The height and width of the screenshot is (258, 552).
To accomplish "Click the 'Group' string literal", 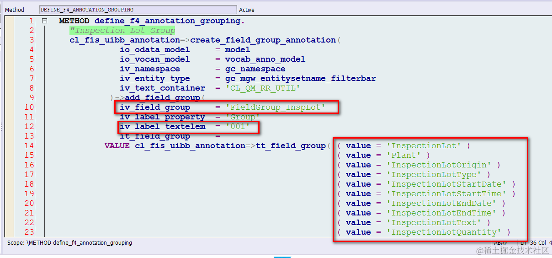I will tap(243, 117).
